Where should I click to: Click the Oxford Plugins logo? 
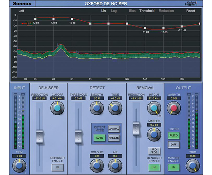191,4
